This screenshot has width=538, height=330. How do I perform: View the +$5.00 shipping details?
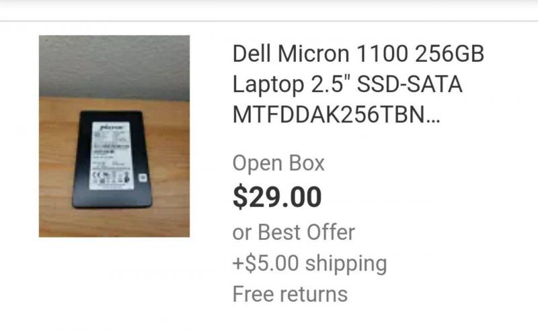309,263
